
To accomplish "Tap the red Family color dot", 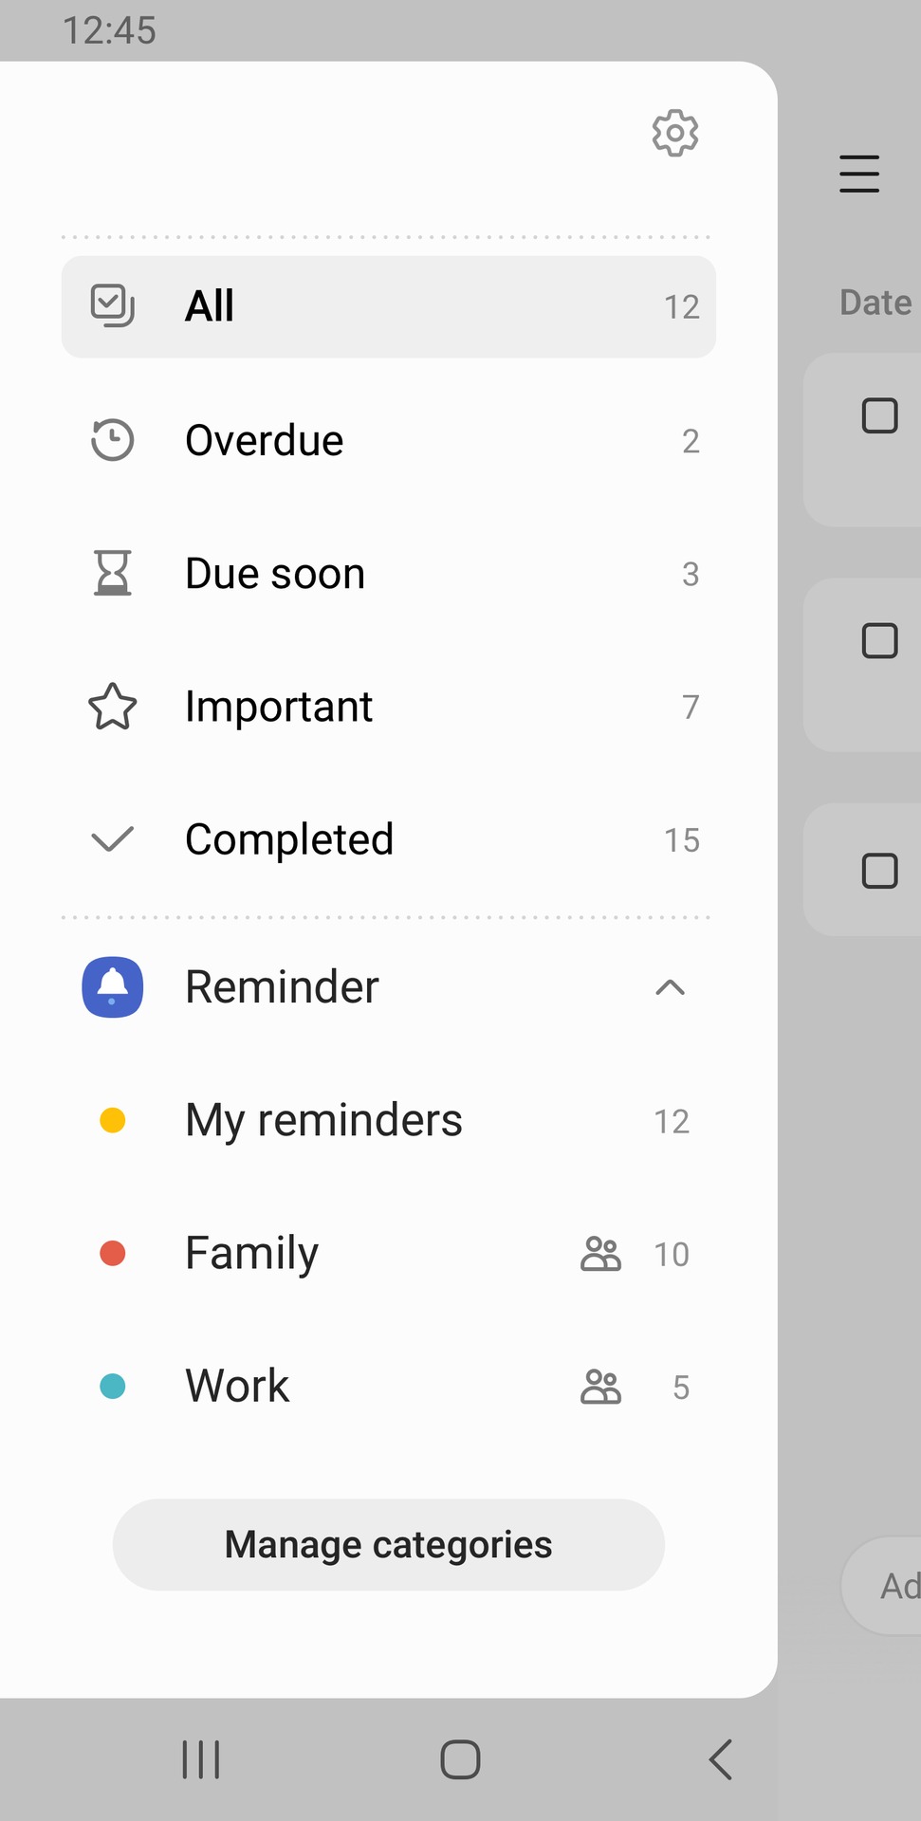I will click(113, 1254).
